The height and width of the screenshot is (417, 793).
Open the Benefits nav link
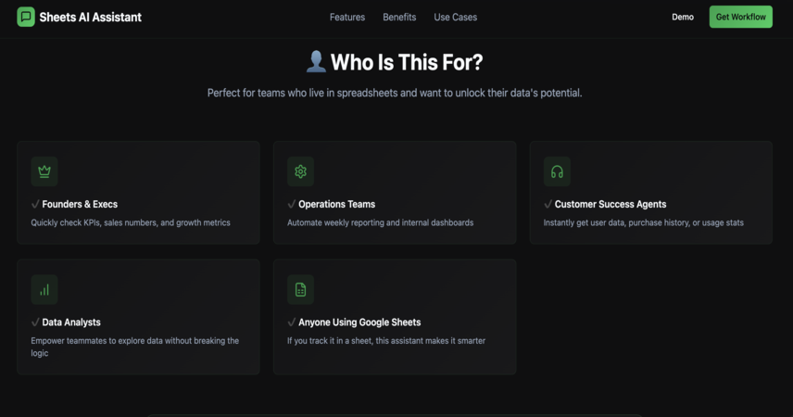399,18
